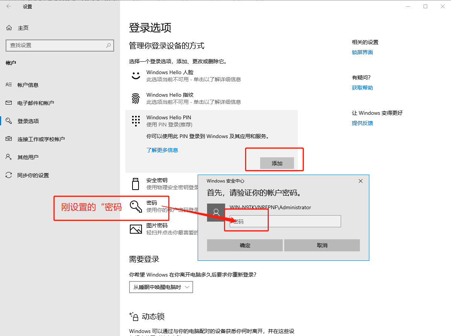Click the 提供反馈 link
This screenshot has width=451, height=336.
coord(362,123)
